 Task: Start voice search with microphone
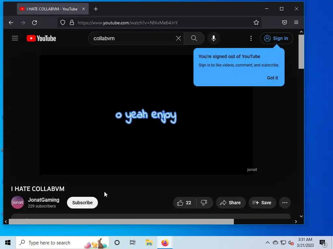(x=213, y=38)
